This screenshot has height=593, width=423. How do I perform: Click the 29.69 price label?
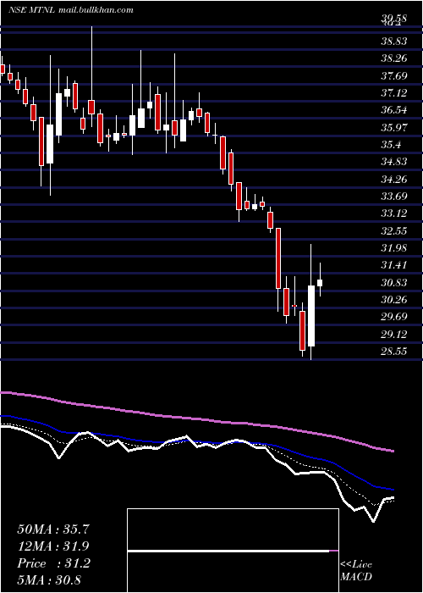coord(394,317)
